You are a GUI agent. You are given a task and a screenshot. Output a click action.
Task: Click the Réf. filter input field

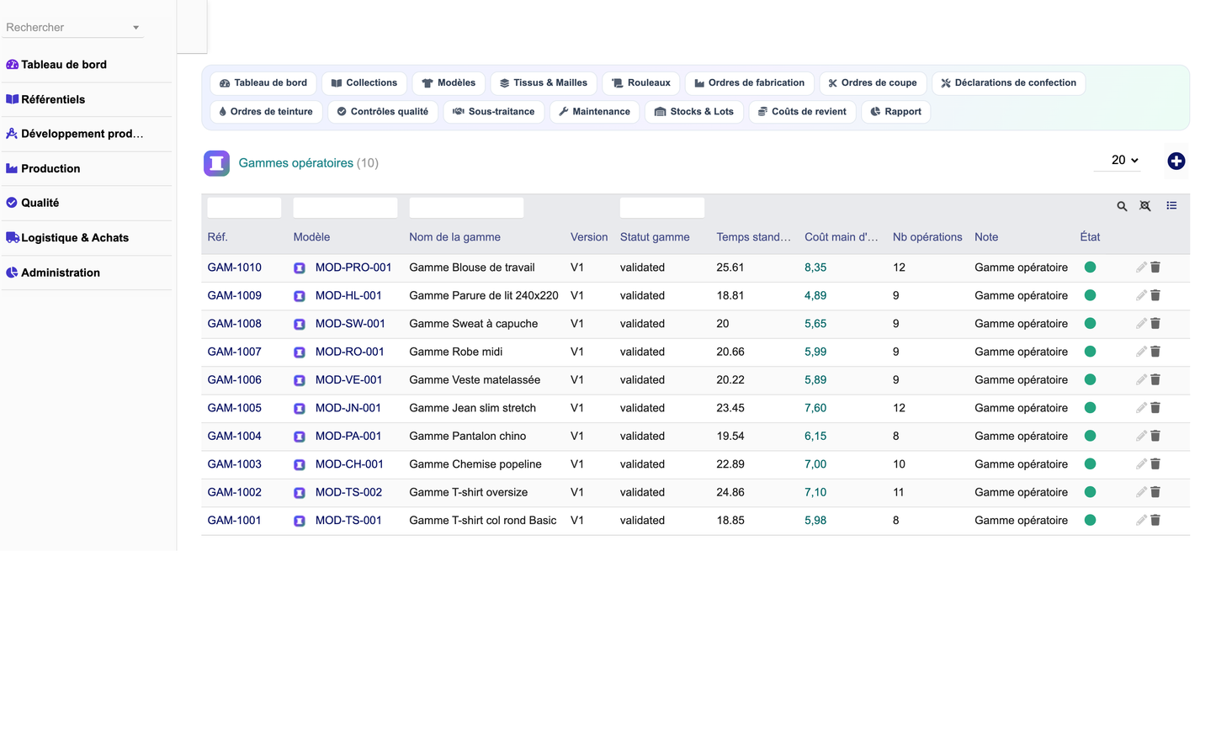pos(244,208)
